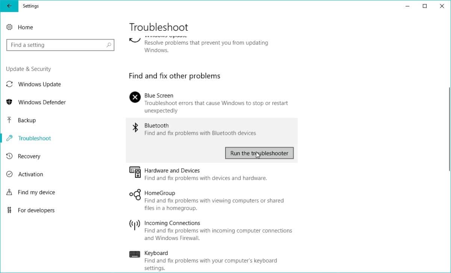The image size is (451, 273).
Task: Click the Hardware and Devices icon
Action: pos(135,172)
